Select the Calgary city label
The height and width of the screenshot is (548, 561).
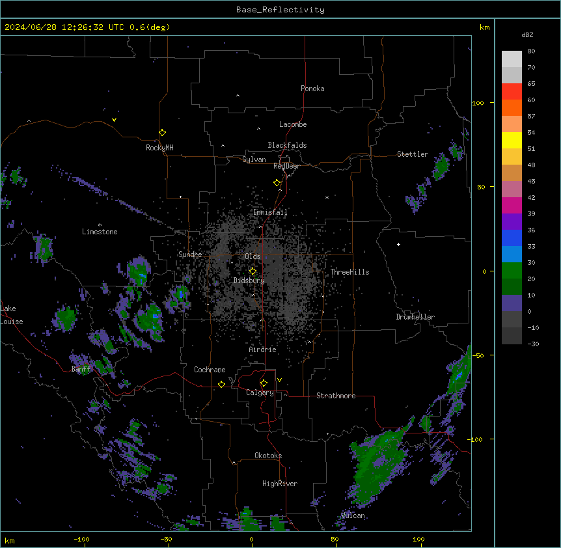click(x=260, y=392)
